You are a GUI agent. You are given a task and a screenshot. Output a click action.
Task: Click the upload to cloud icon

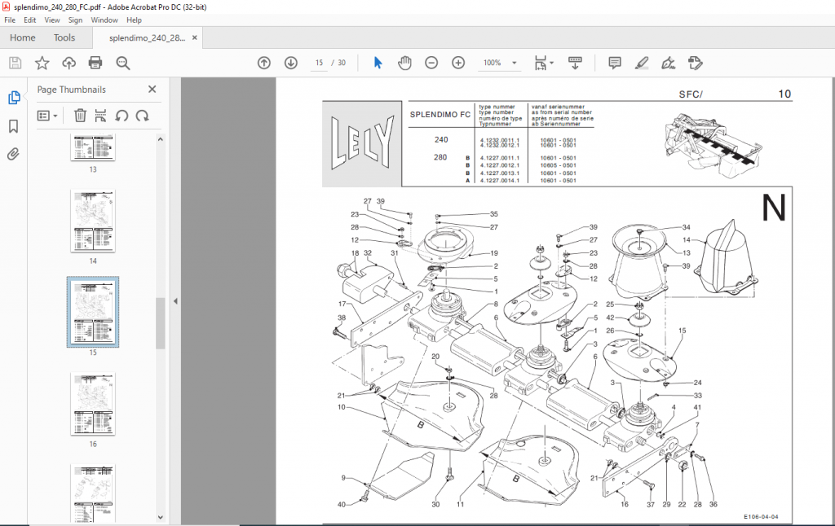click(x=68, y=63)
